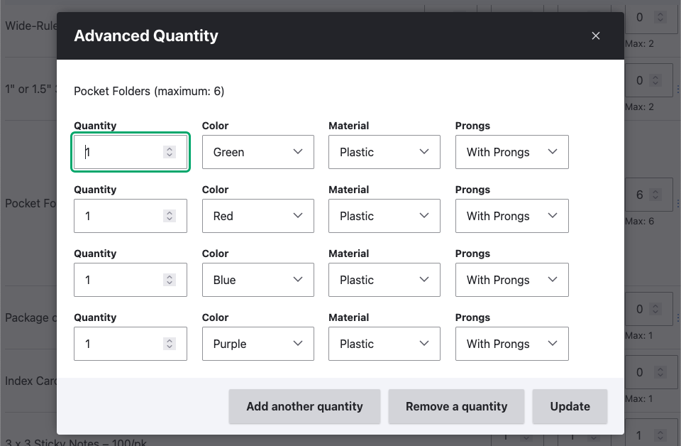Image resolution: width=681 pixels, height=446 pixels.
Task: Open the Prongs dropdown in the Purple row
Action: click(x=511, y=344)
